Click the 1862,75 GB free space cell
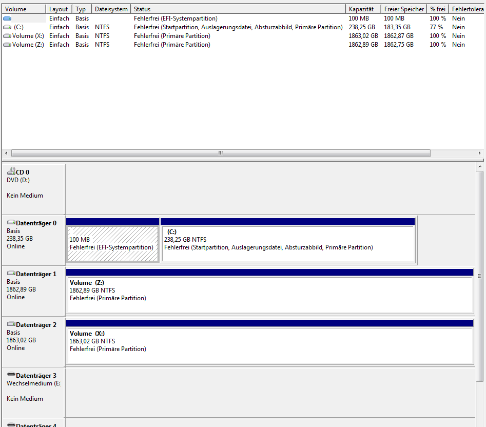486x427 pixels. tap(399, 45)
